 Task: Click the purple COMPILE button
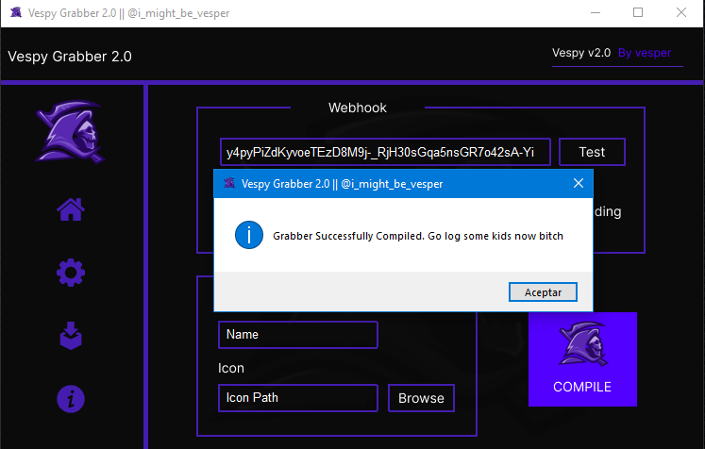click(x=582, y=359)
